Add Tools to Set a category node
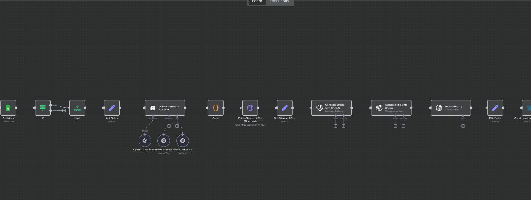 click(463, 126)
